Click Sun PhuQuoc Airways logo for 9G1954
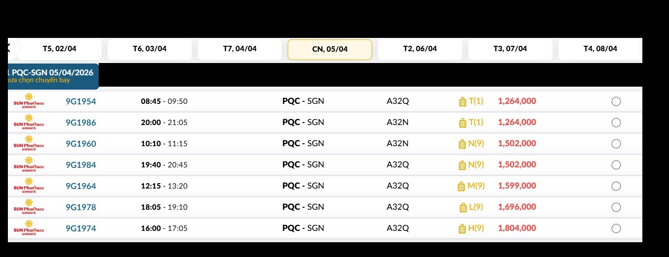The image size is (669, 257). point(29,101)
